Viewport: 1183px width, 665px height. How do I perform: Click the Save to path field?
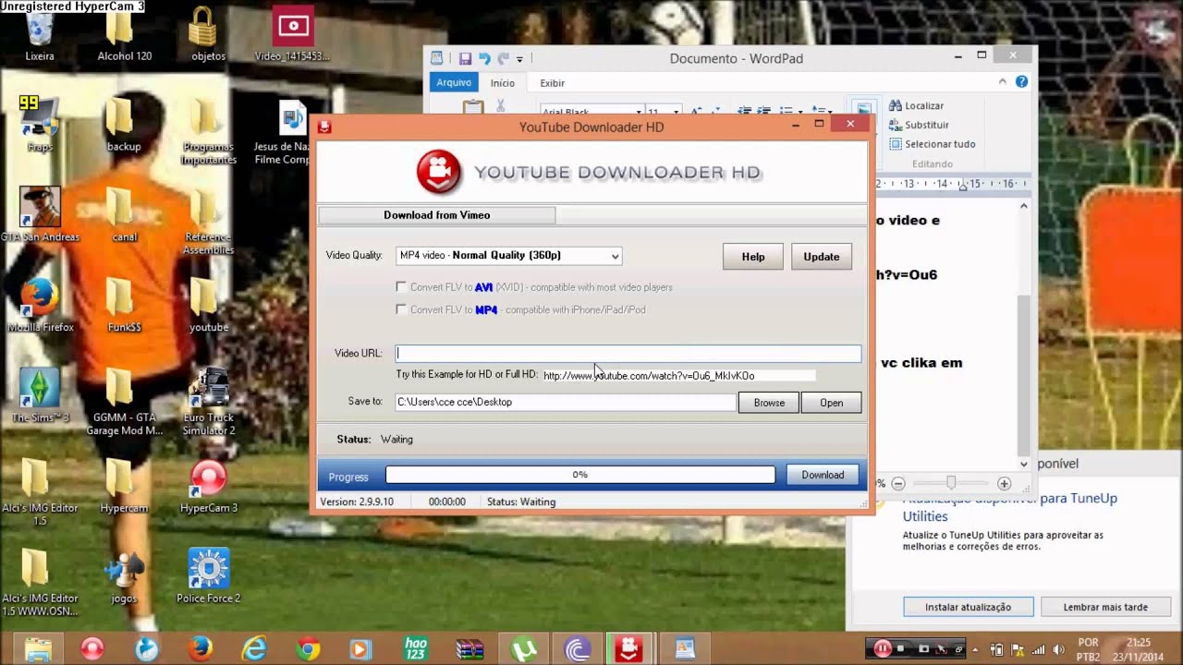click(x=566, y=402)
